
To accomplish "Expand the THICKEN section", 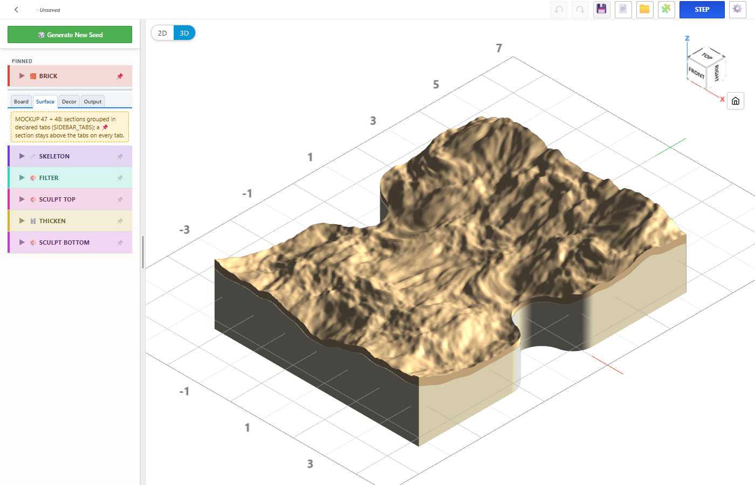I will click(22, 221).
